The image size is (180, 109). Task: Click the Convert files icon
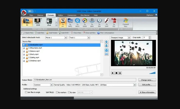tap(125, 23)
